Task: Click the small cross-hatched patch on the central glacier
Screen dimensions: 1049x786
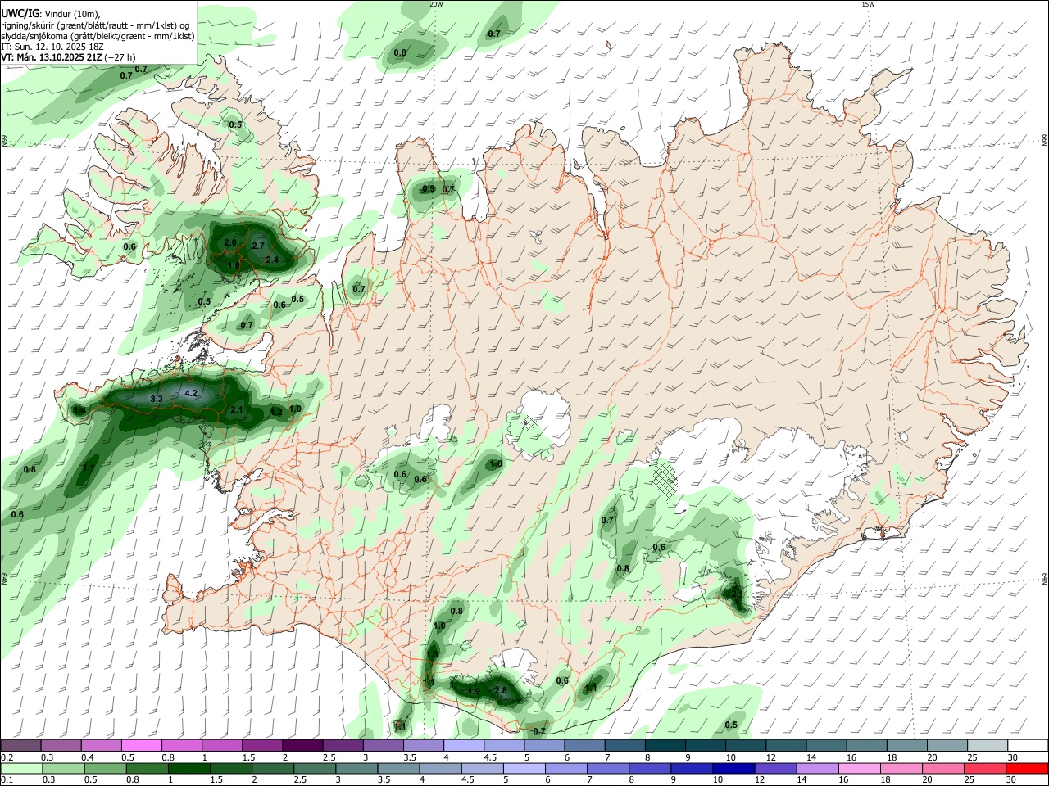Action: [x=529, y=423]
